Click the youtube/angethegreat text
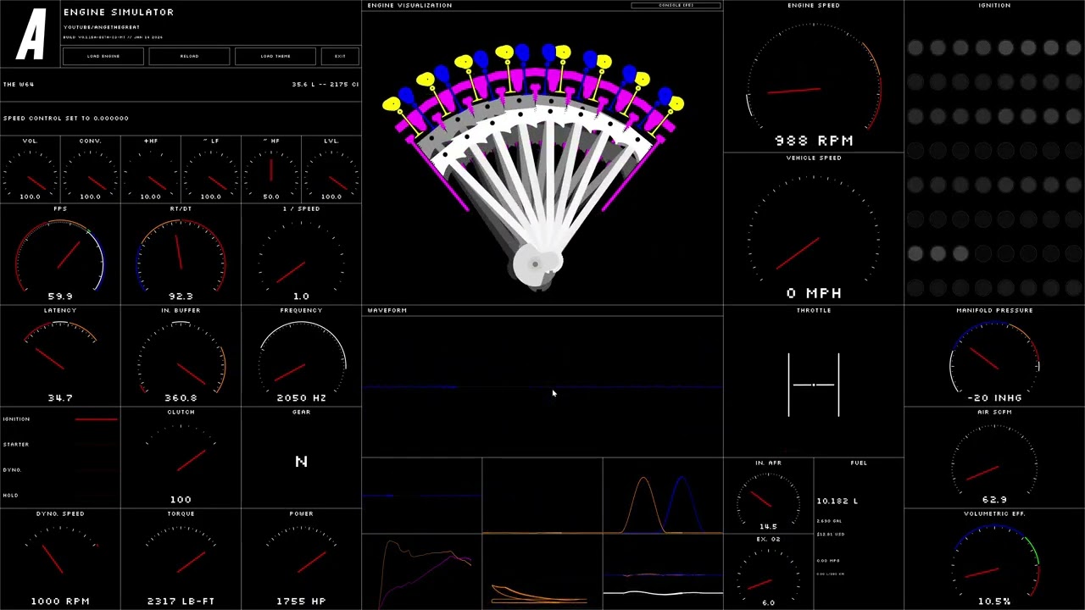 tap(102, 27)
